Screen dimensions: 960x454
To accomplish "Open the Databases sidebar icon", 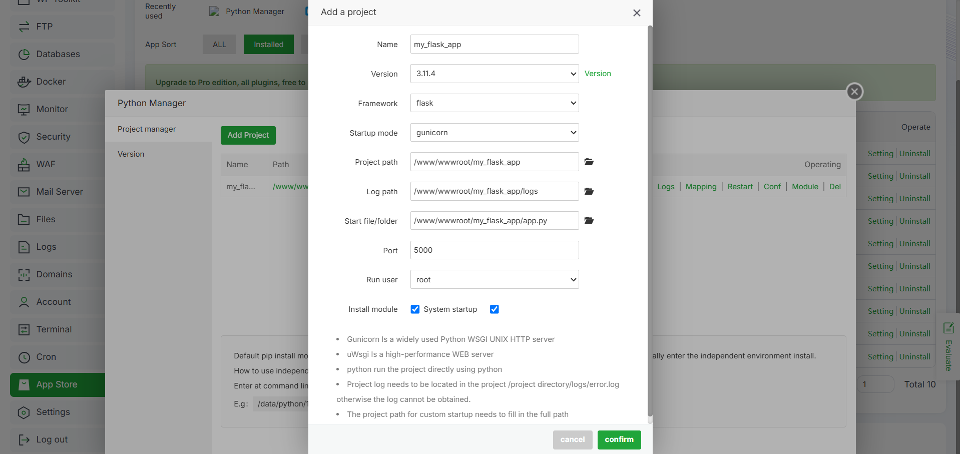I will [x=24, y=54].
